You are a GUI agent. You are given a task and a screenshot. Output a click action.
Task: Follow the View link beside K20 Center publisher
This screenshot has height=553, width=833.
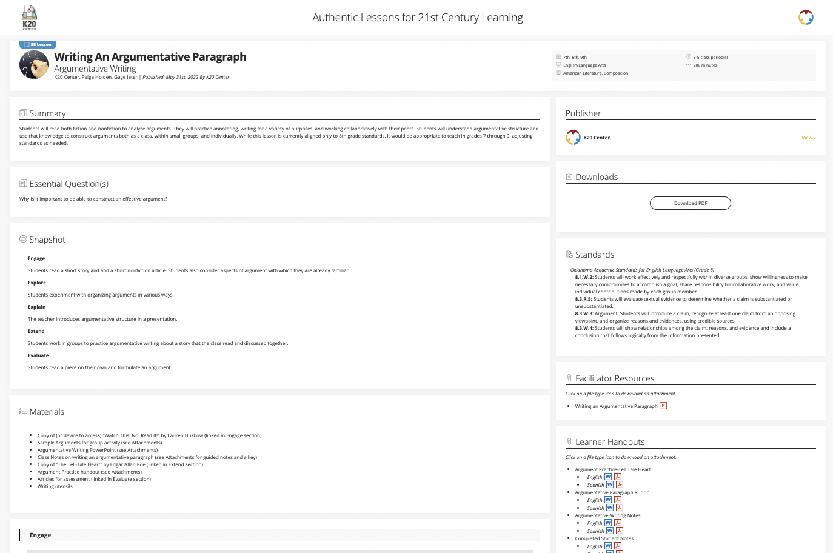tap(808, 138)
